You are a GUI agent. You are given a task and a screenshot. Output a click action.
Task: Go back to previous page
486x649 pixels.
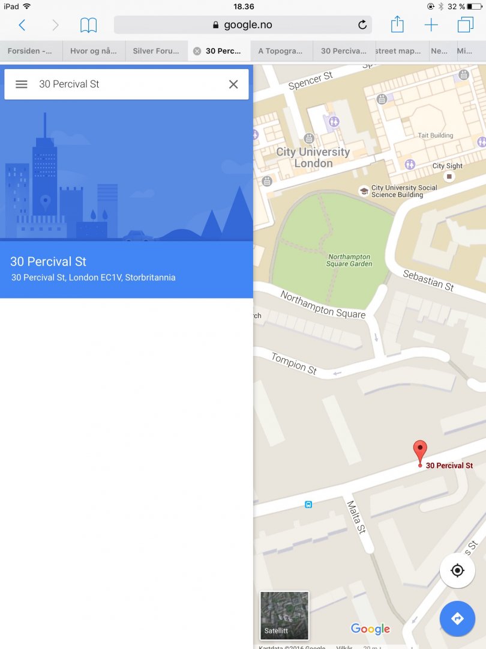pos(22,25)
